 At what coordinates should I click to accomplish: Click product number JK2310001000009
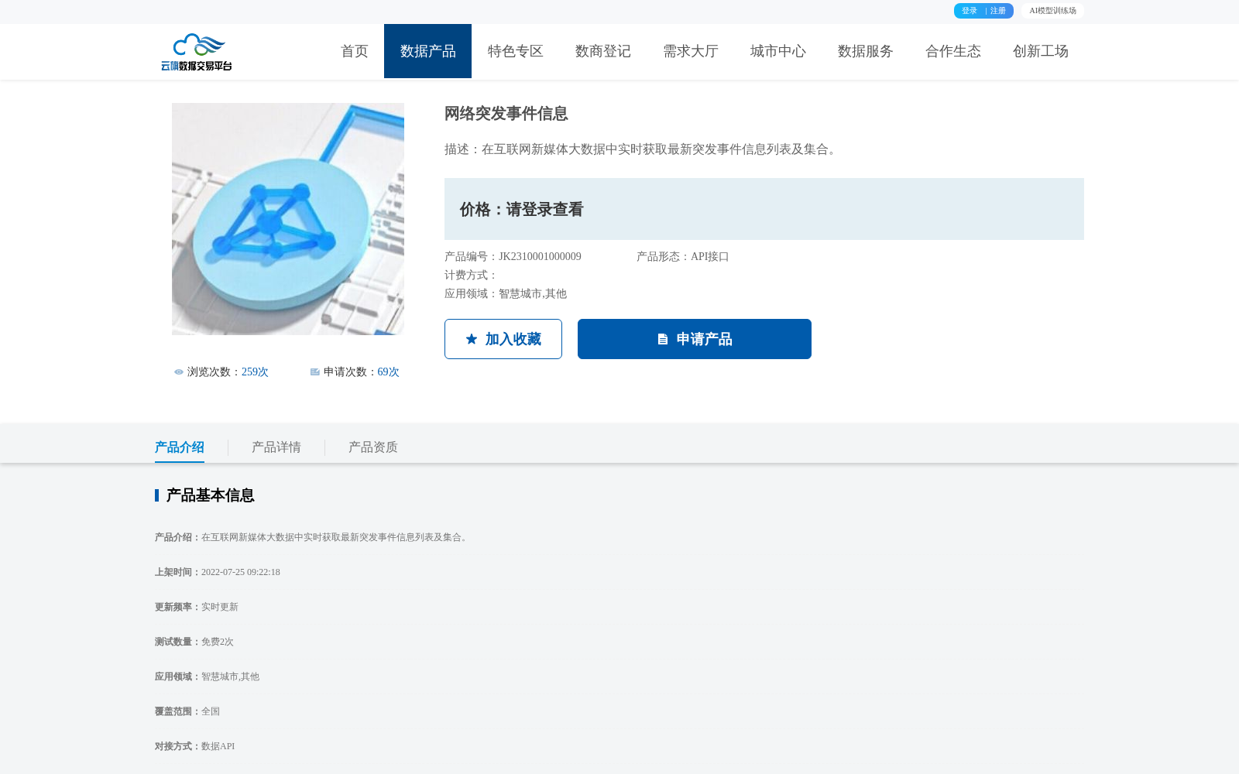[540, 257]
